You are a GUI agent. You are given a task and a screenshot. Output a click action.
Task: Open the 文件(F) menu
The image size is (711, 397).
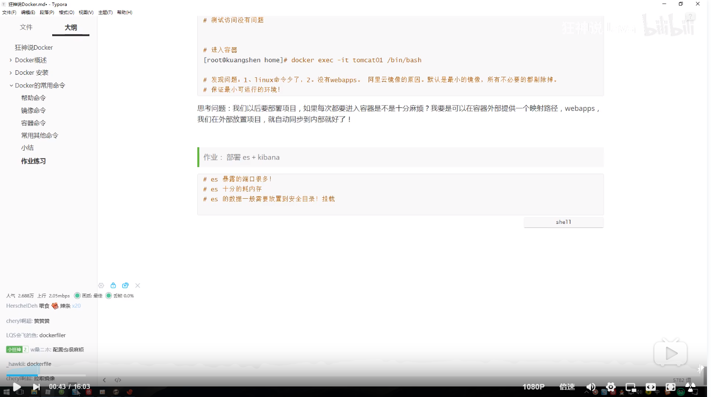coord(9,13)
